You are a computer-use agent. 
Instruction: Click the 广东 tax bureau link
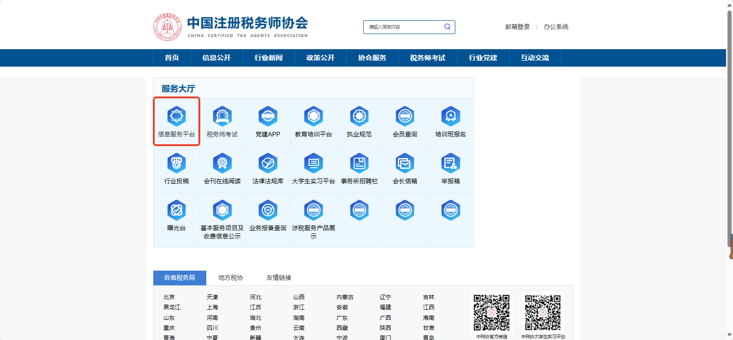pyautogui.click(x=342, y=318)
